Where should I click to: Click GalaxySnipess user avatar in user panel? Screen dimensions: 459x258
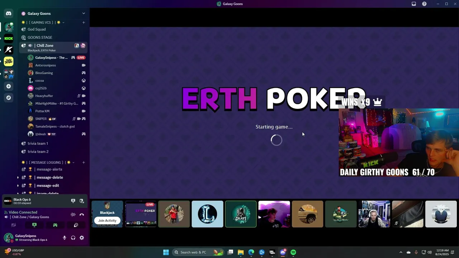coord(9,238)
